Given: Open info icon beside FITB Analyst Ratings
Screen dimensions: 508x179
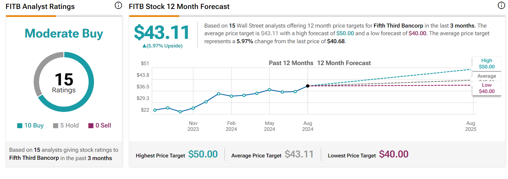Looking at the screenshot, I should pyautogui.click(x=118, y=6).
